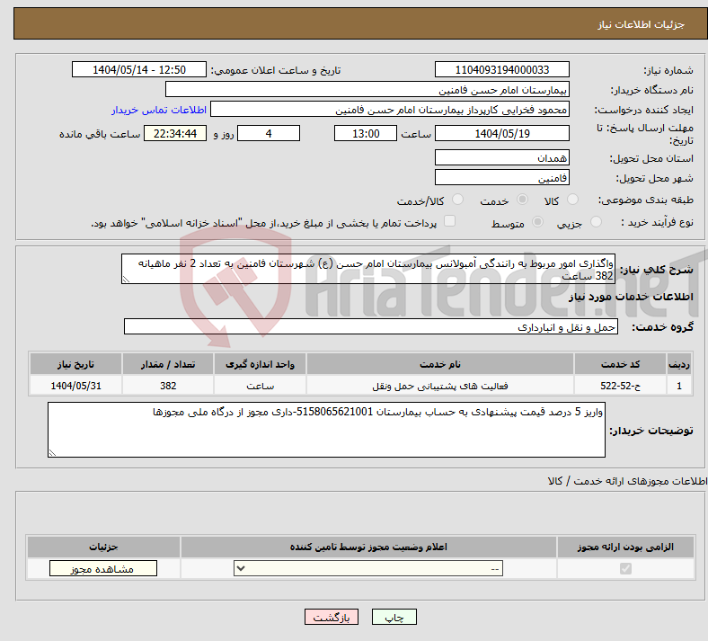
Task: Click the service name فعالیت های پشتیبانی حمل ونقل
Action: pyautogui.click(x=440, y=386)
